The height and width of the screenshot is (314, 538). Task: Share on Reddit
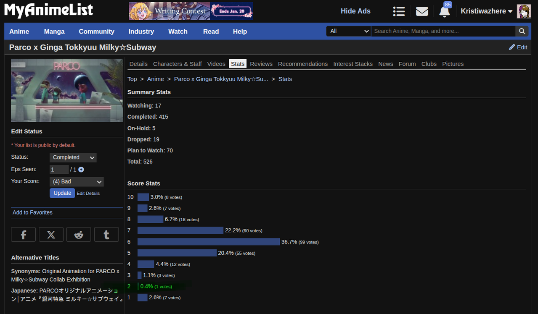[79, 235]
